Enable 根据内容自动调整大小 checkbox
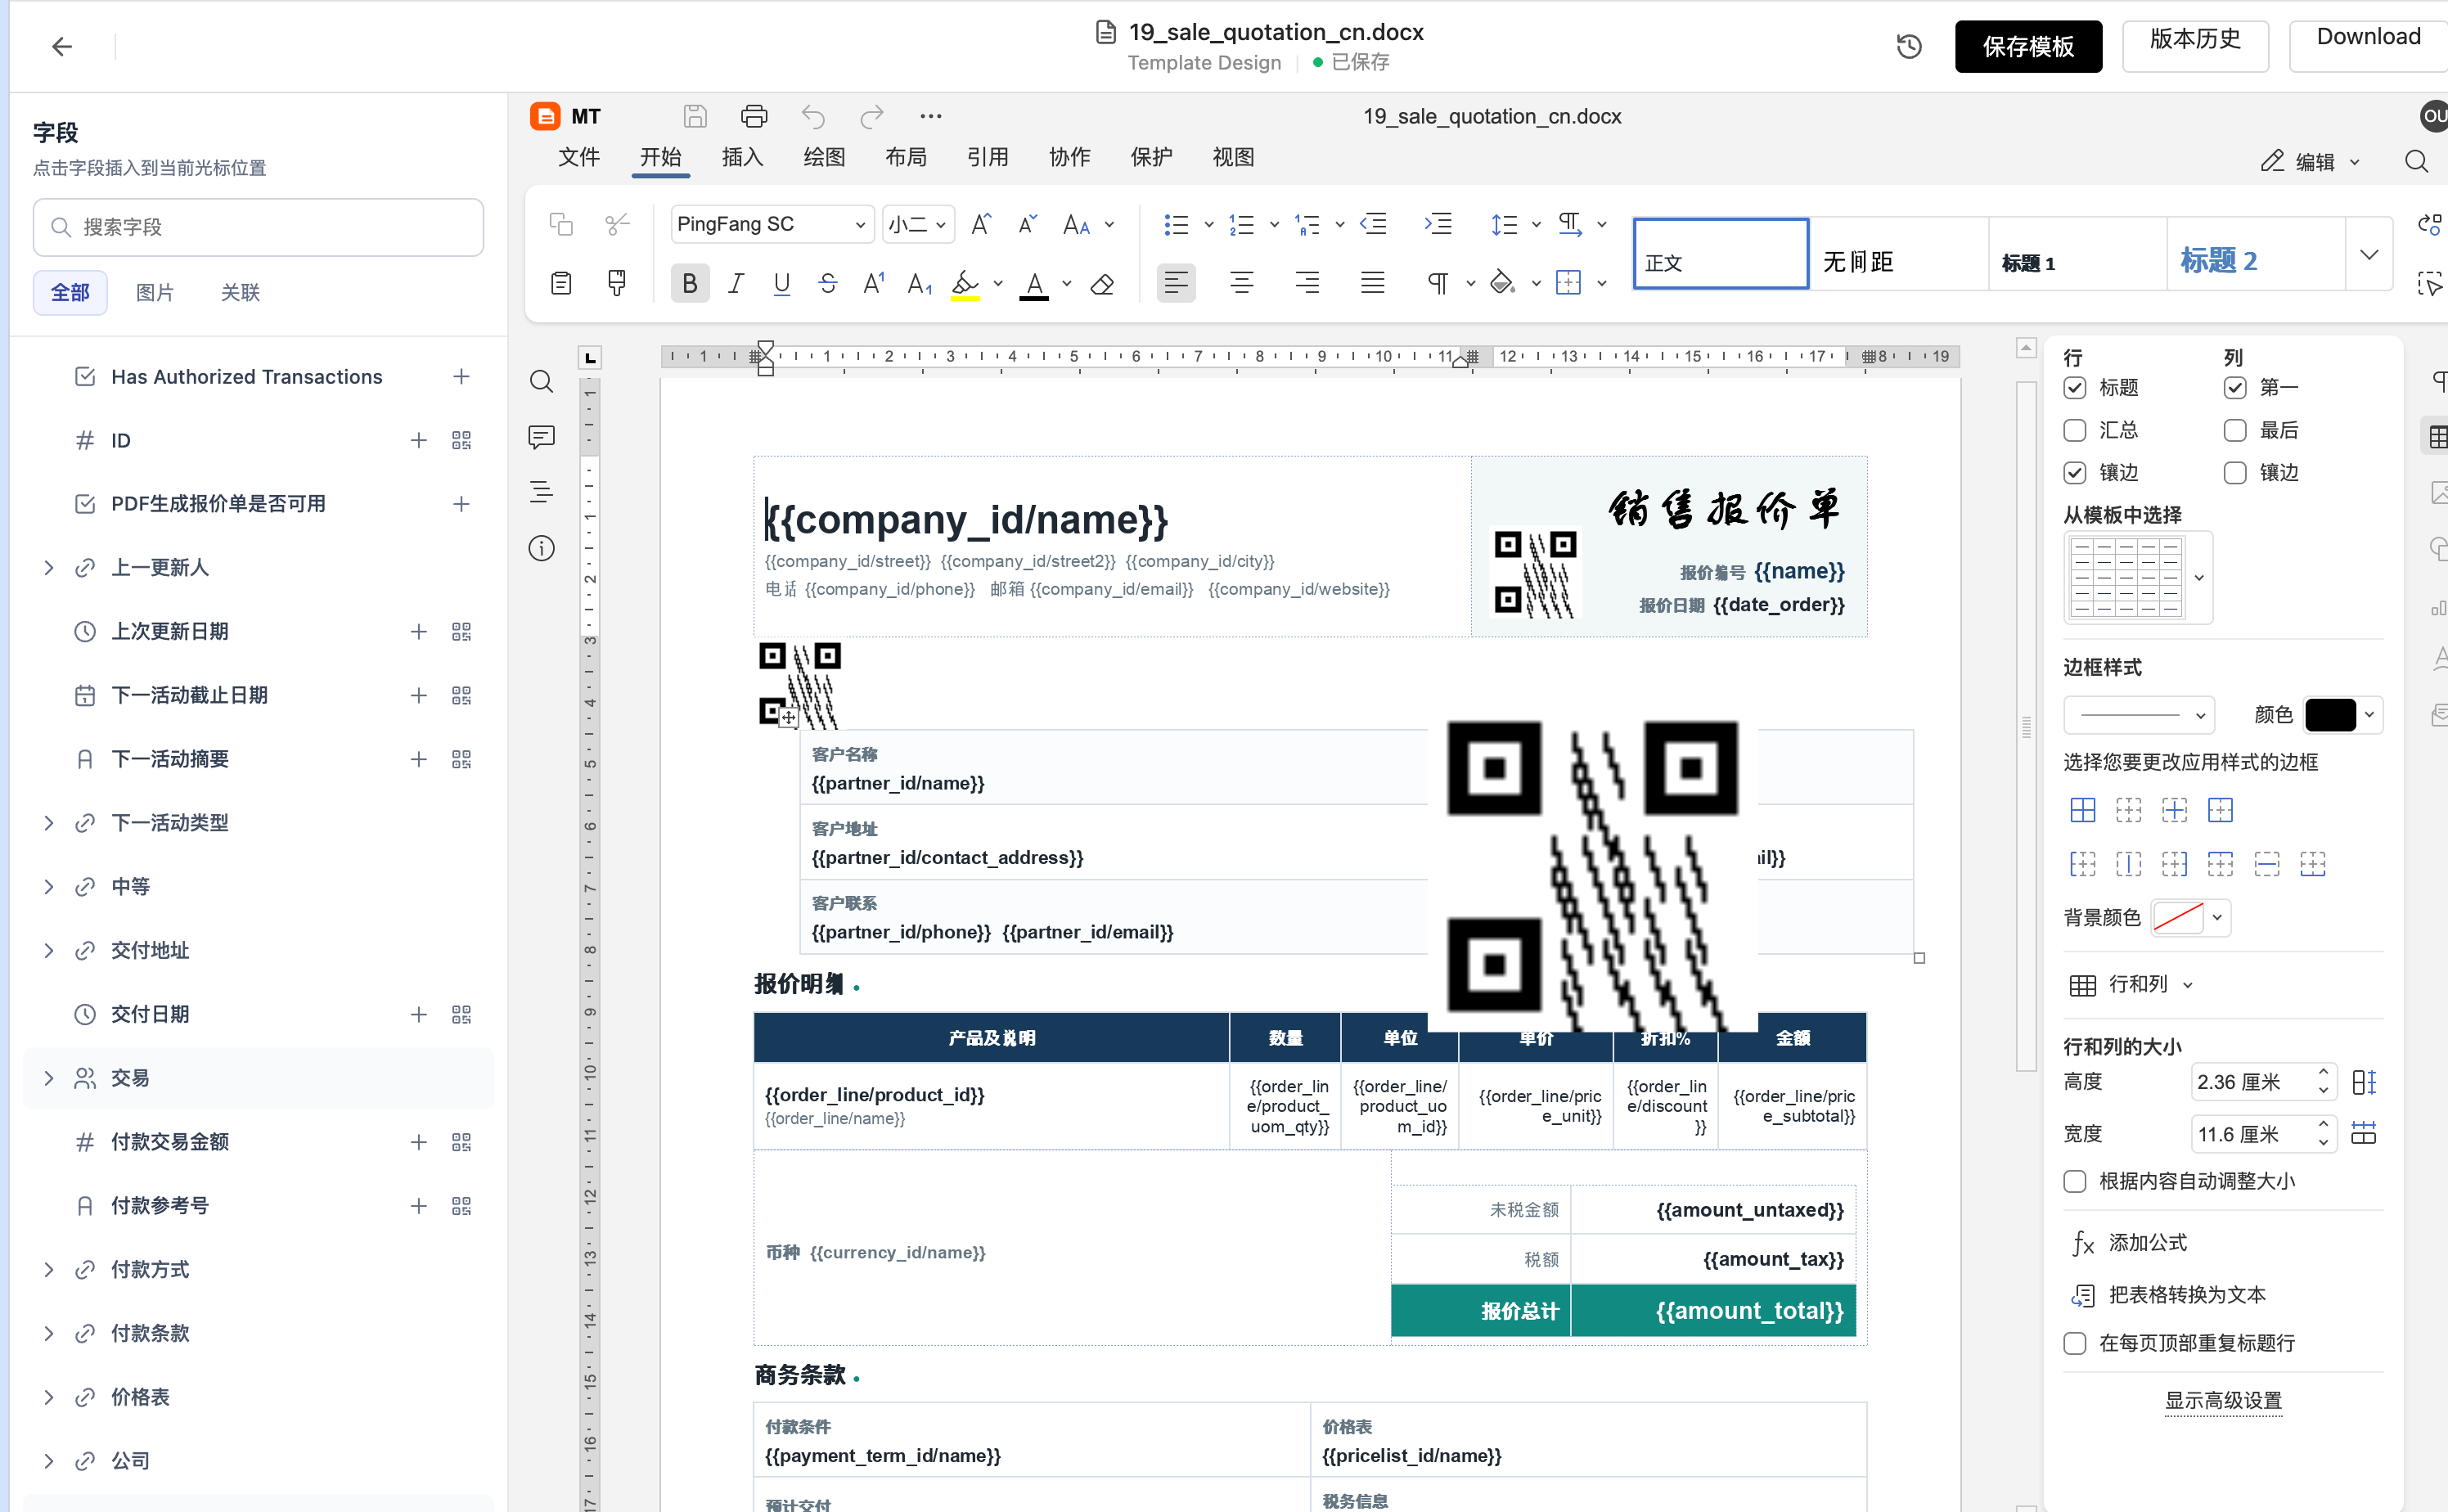 2075,1182
